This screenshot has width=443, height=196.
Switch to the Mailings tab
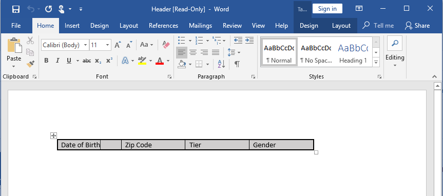[x=201, y=26]
